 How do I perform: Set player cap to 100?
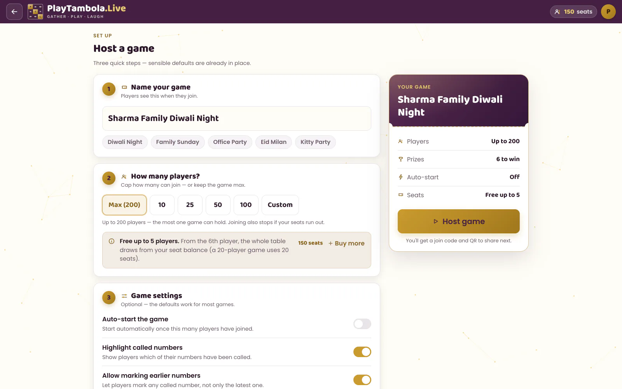[246, 205]
